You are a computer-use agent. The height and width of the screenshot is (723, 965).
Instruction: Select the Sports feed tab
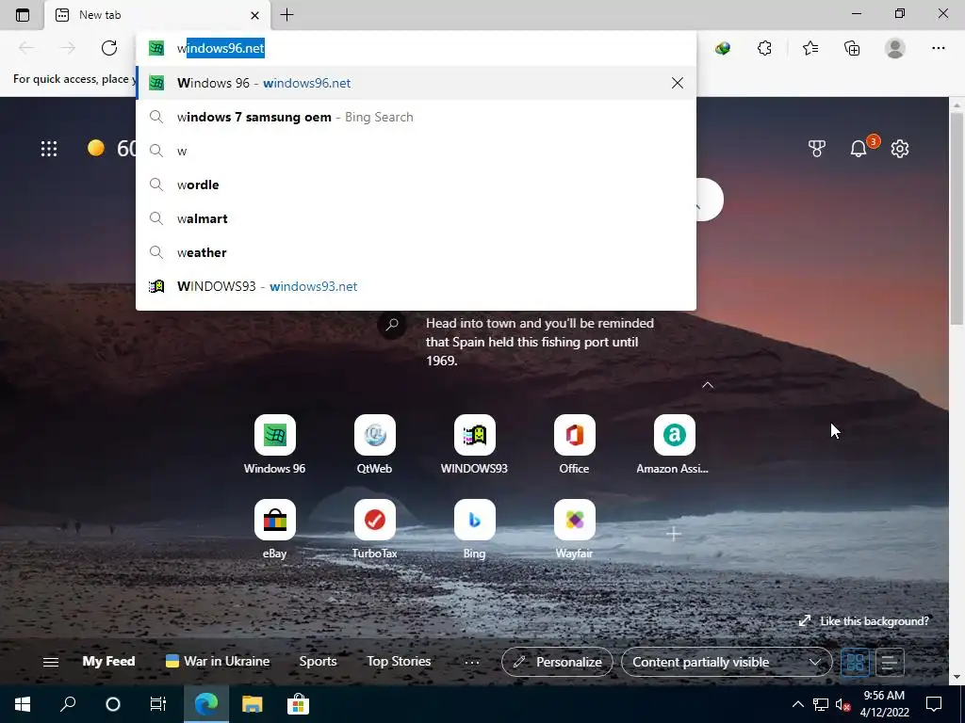318,662
